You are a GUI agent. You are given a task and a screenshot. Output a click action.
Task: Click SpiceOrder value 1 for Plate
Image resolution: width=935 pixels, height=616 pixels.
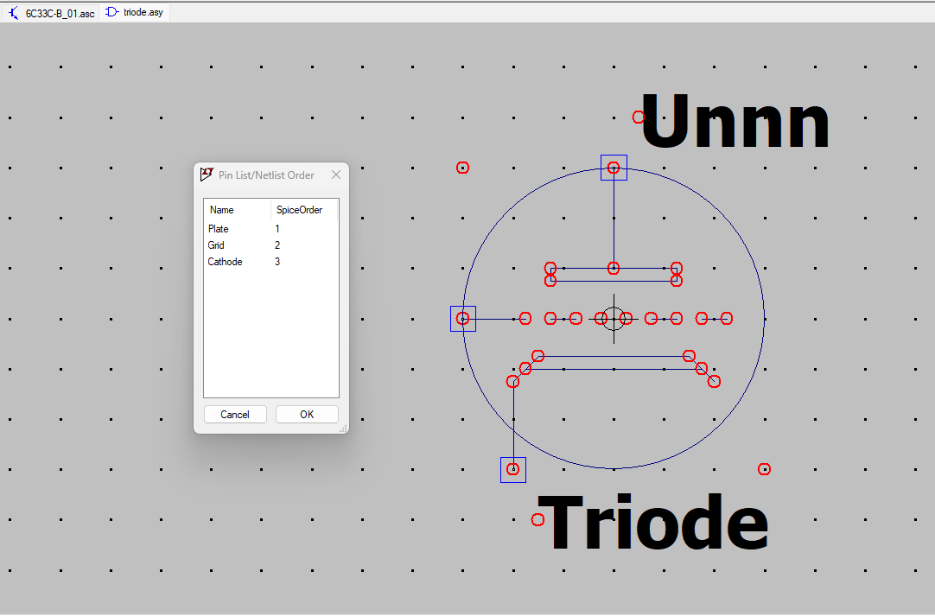click(277, 229)
